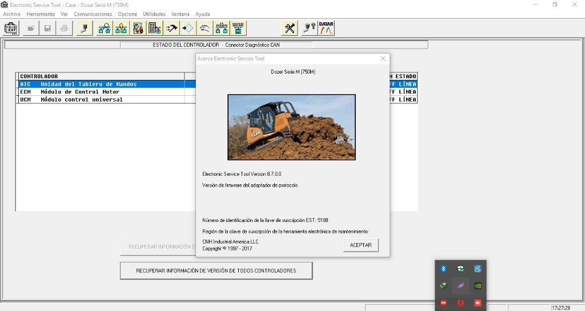
Task: Click the 'Electronic Service Tool Version 8.7.0.0' text
Action: pyautogui.click(x=242, y=174)
